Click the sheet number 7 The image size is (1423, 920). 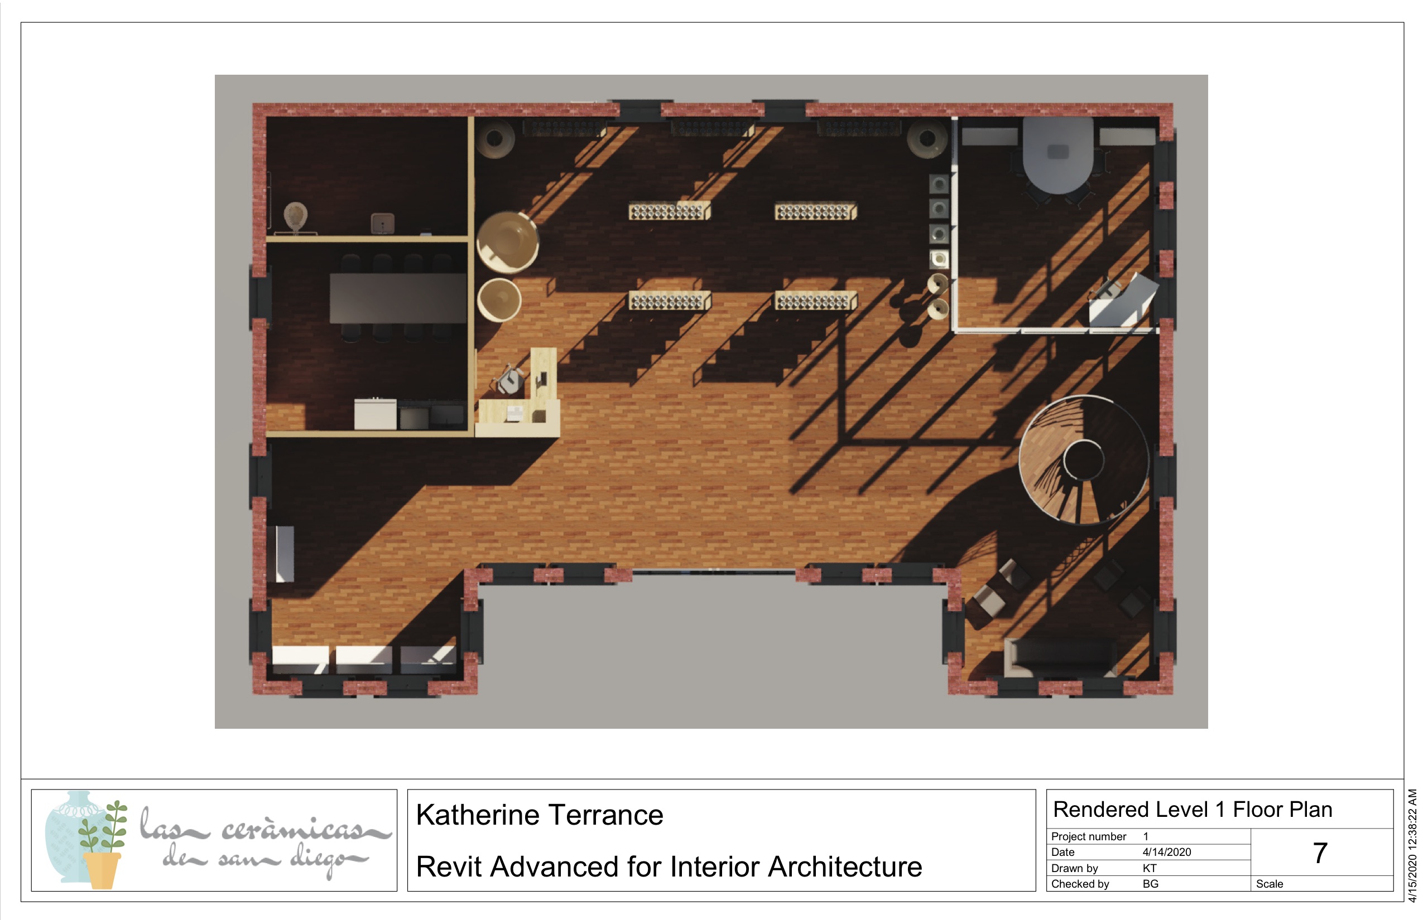(x=1320, y=853)
